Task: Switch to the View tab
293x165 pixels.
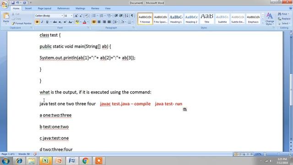Action: click(108, 8)
